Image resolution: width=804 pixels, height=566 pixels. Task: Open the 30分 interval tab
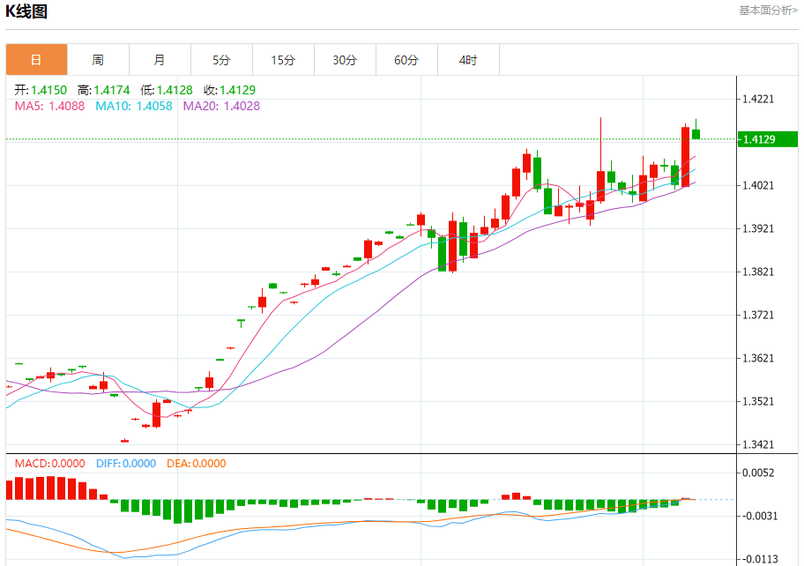345,60
